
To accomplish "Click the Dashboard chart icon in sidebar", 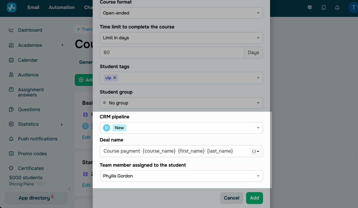I will coord(11,30).
